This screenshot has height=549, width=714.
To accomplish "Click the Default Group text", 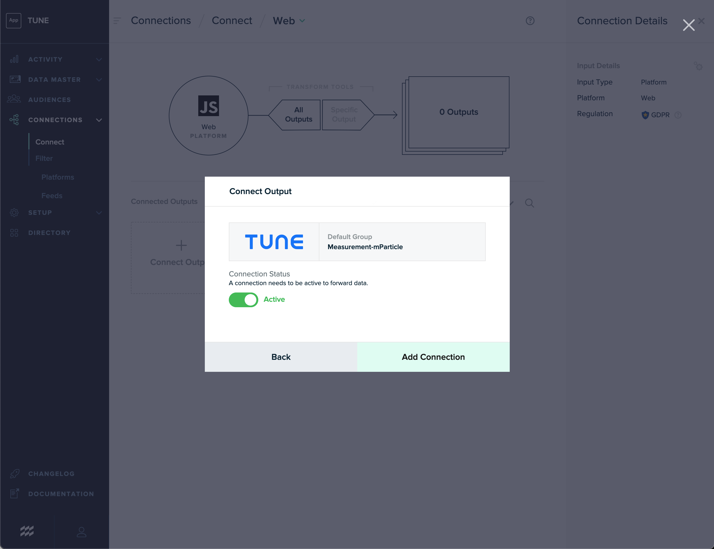I will (349, 237).
